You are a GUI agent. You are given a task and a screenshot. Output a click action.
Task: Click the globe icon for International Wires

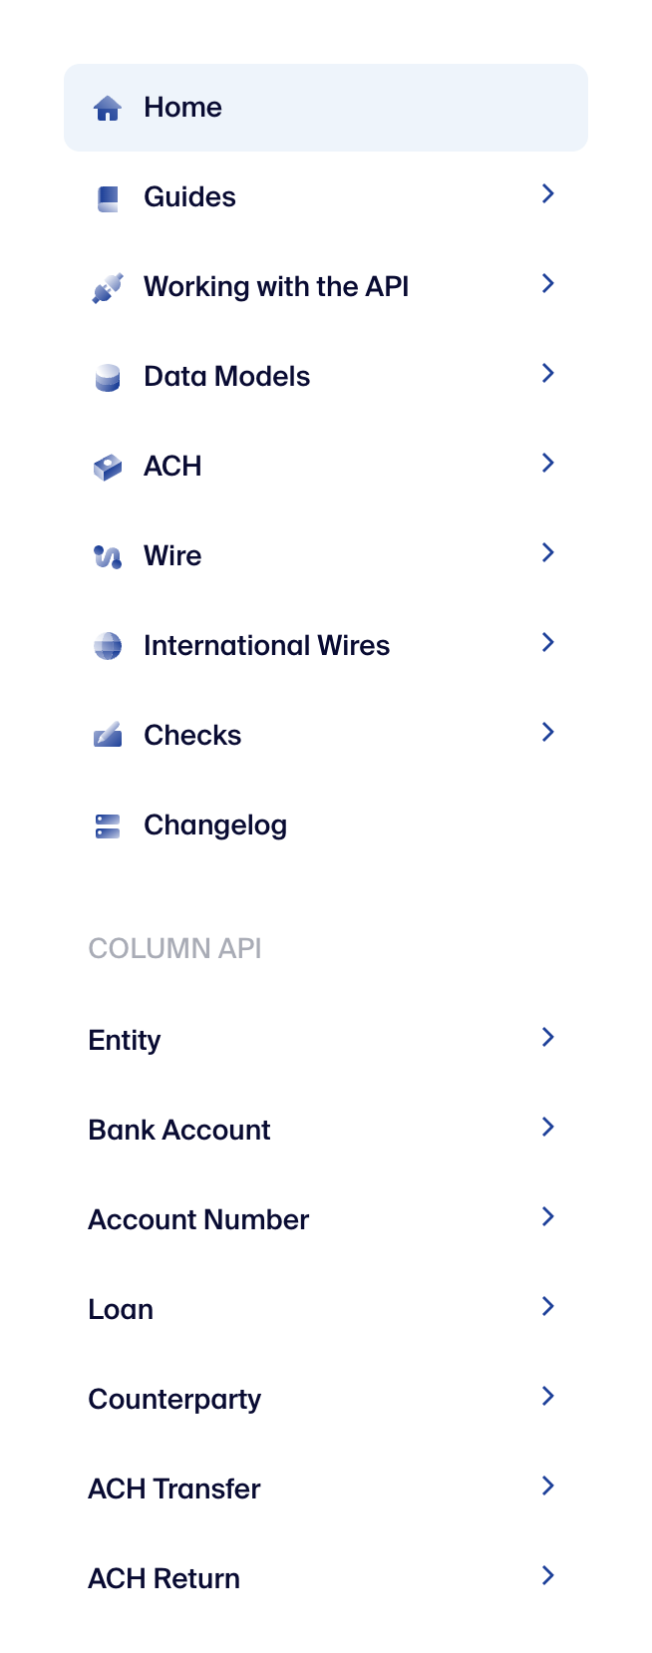108,645
